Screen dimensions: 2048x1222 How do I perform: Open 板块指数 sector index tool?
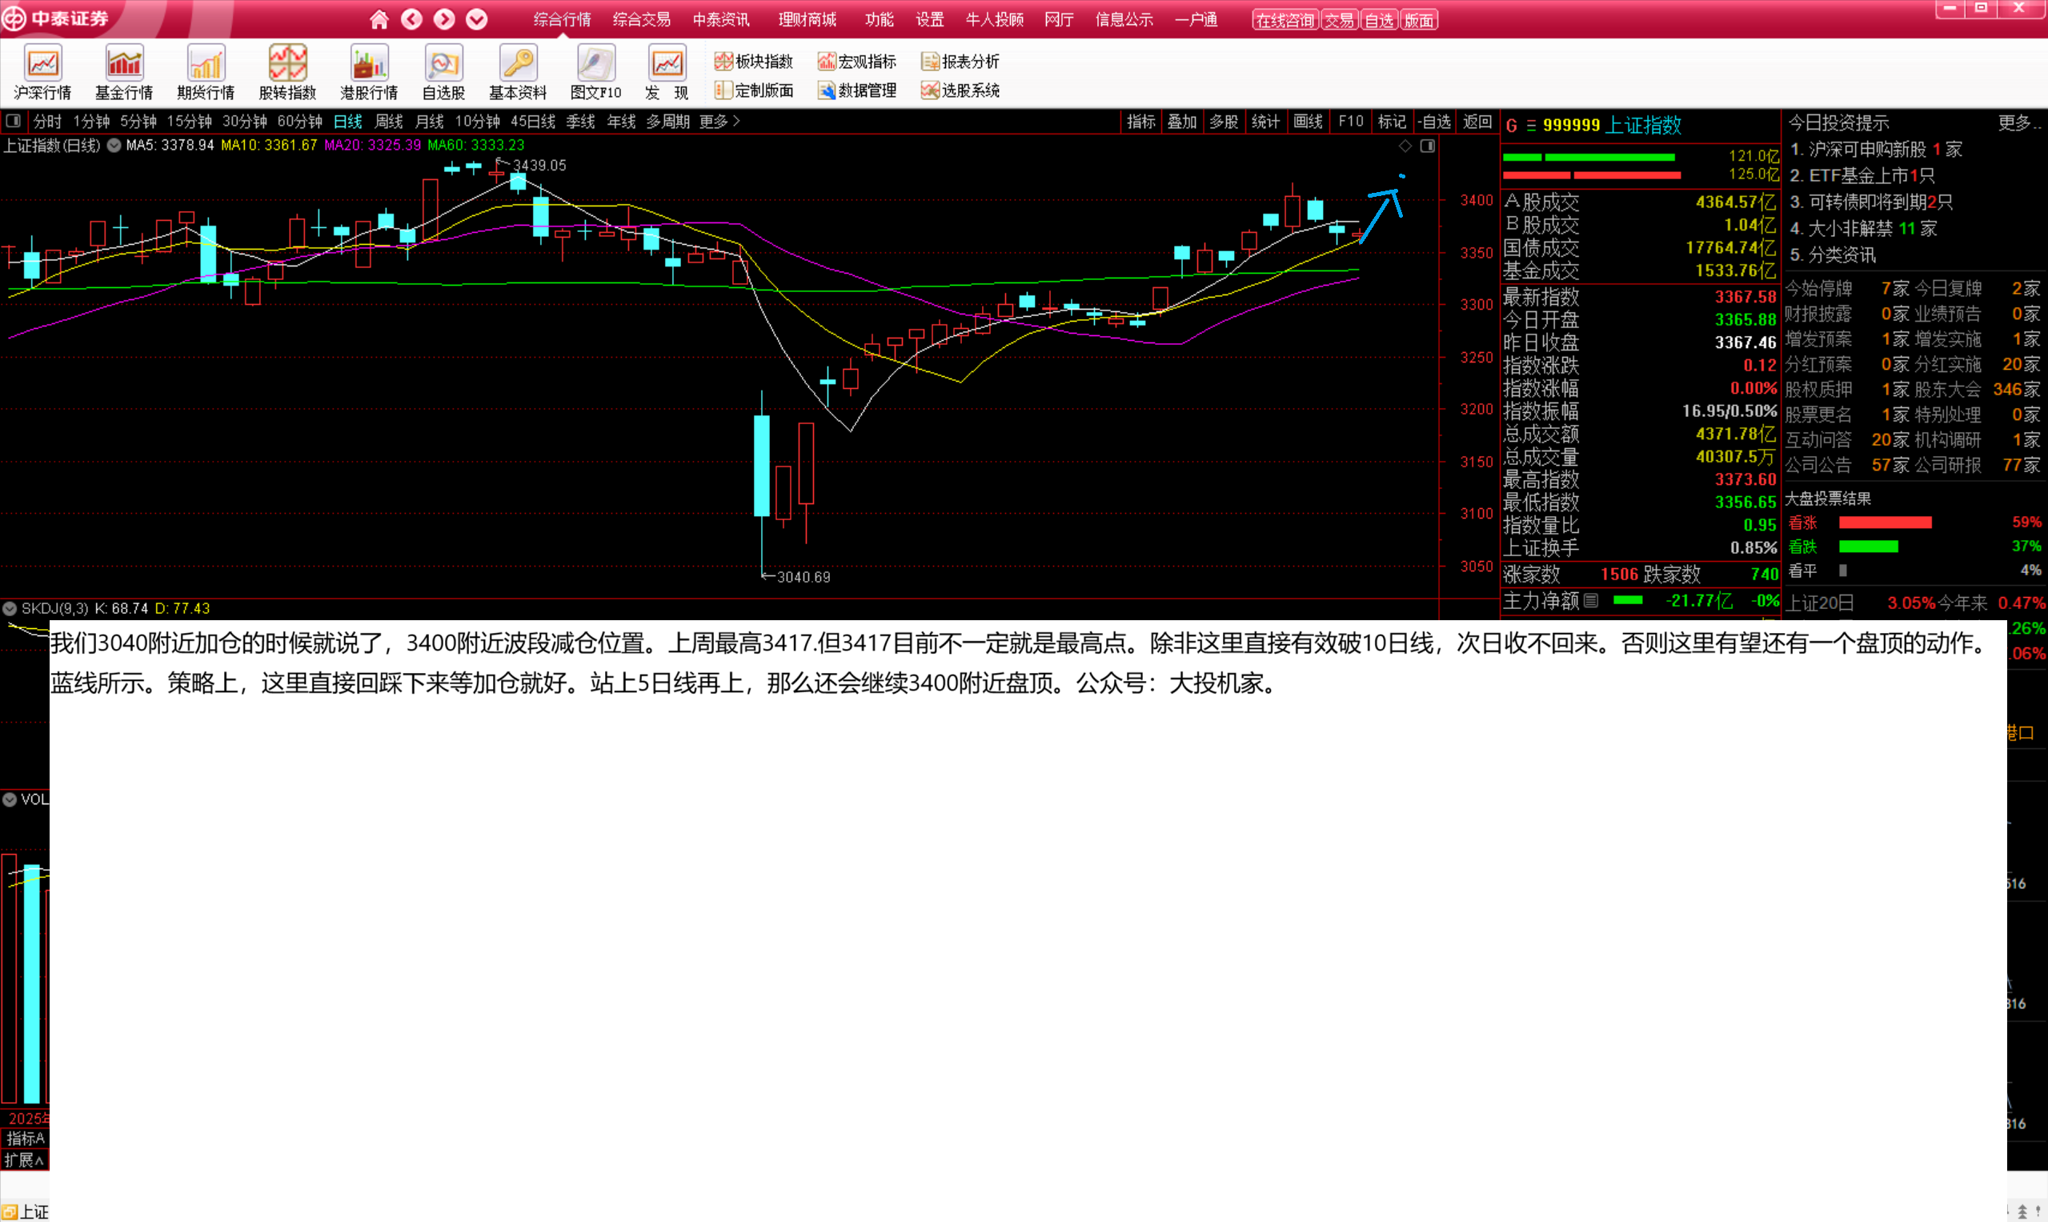(753, 61)
